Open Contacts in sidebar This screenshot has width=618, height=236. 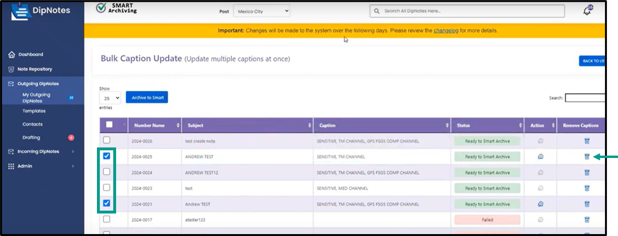pos(32,124)
